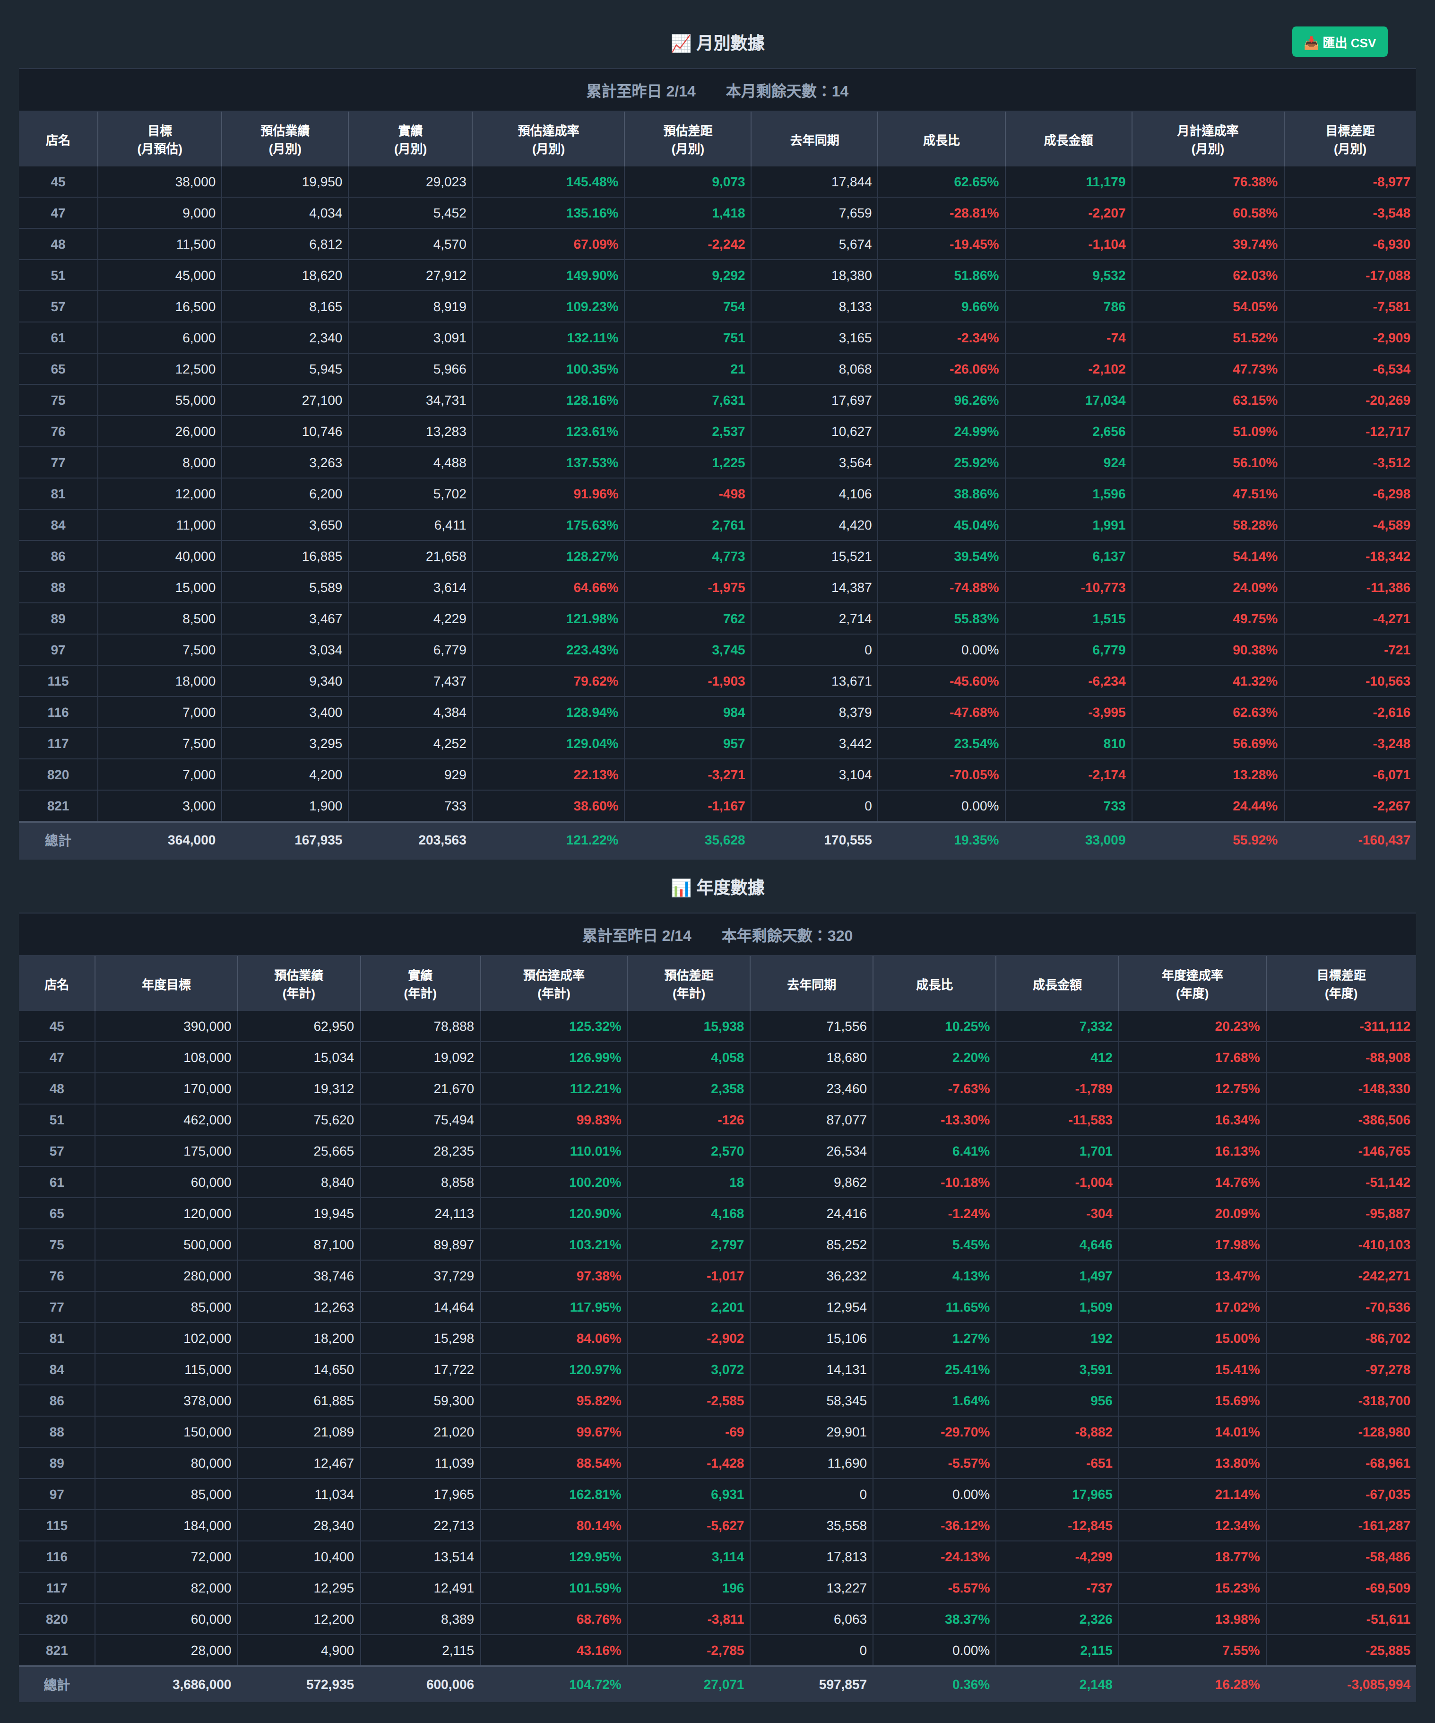
Task: Click 成長金額 header in yearly table
Action: tap(1056, 984)
